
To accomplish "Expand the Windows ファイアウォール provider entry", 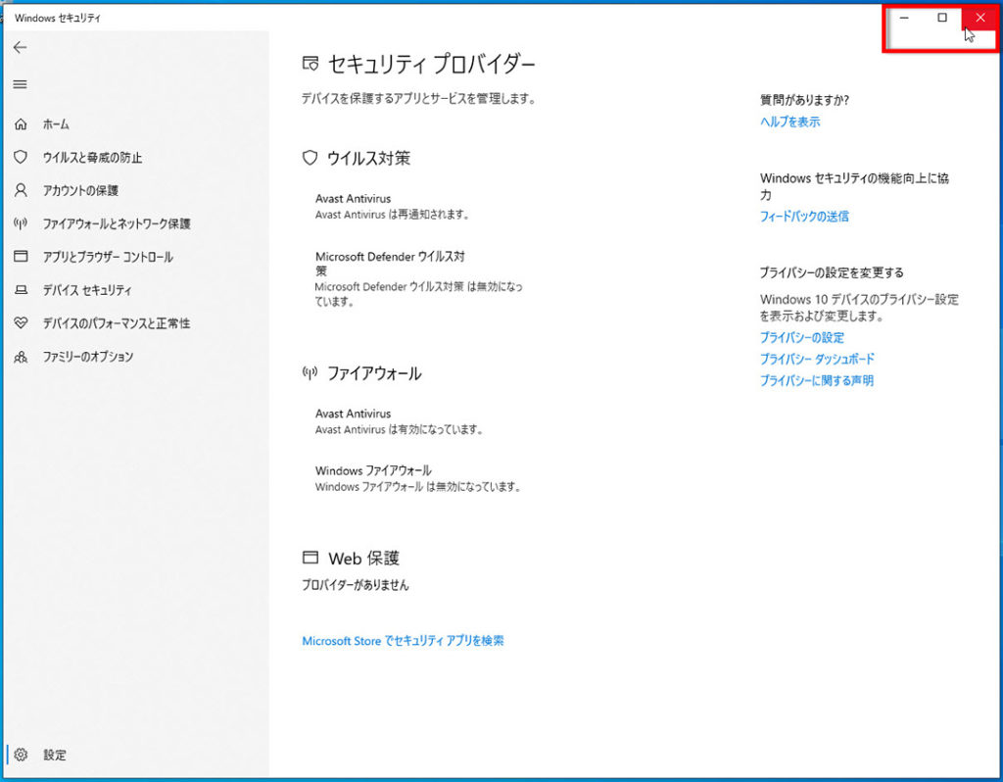I will pos(373,470).
